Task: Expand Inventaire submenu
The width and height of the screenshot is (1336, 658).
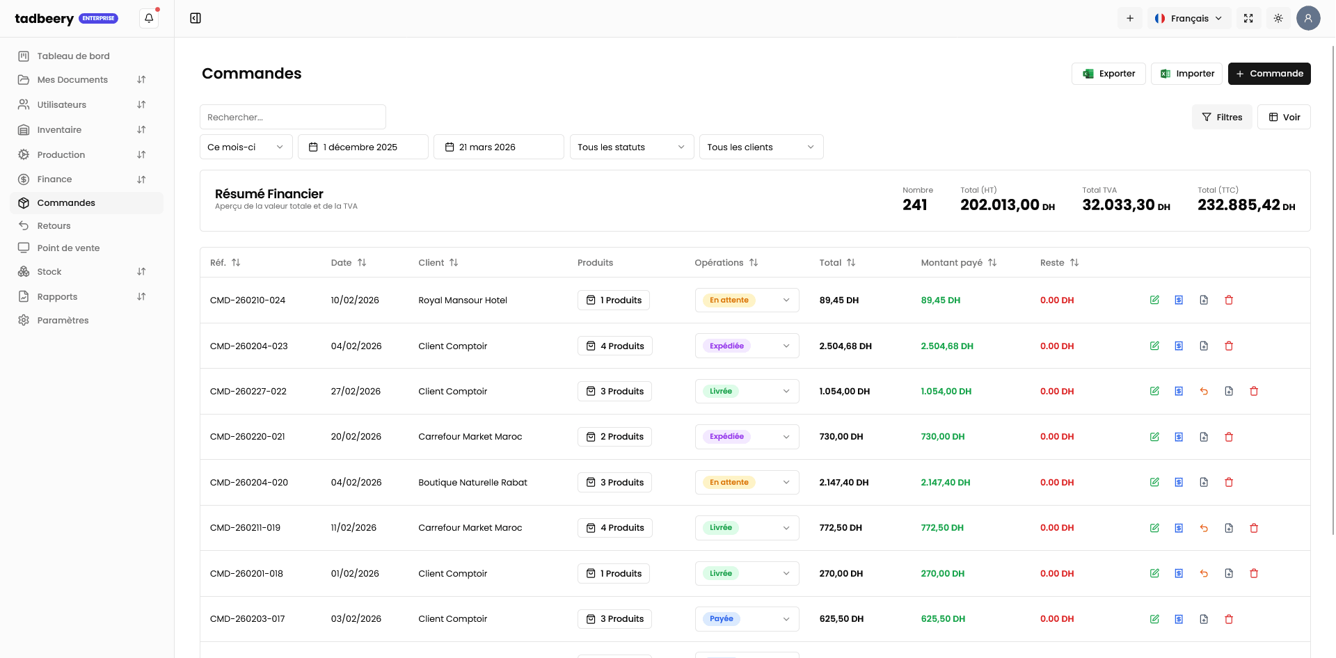Action: pyautogui.click(x=141, y=130)
